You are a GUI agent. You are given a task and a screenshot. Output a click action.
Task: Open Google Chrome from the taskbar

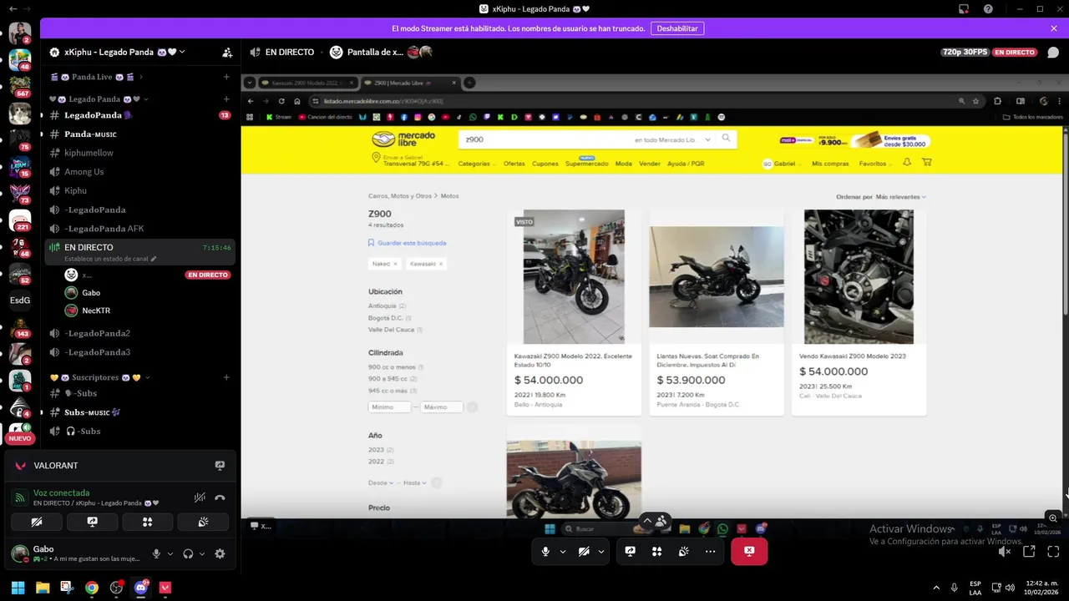[x=92, y=588]
